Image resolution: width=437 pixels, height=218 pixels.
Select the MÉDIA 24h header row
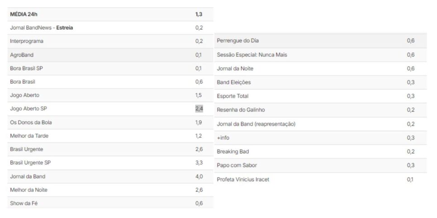[x=110, y=14]
